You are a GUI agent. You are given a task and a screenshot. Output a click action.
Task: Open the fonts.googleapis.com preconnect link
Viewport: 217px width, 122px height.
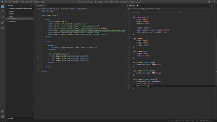point(86,26)
